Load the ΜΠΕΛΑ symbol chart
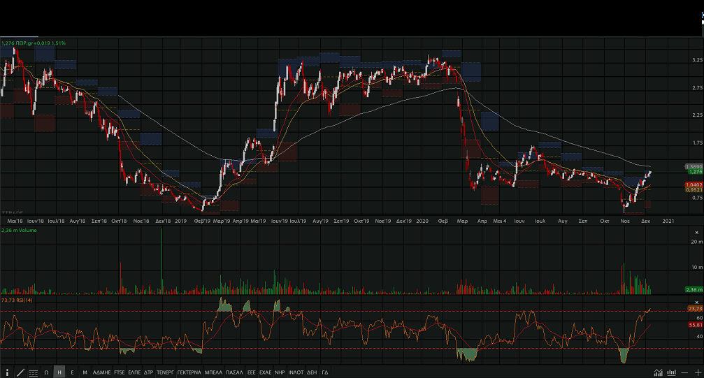704x378 pixels. coord(213,372)
